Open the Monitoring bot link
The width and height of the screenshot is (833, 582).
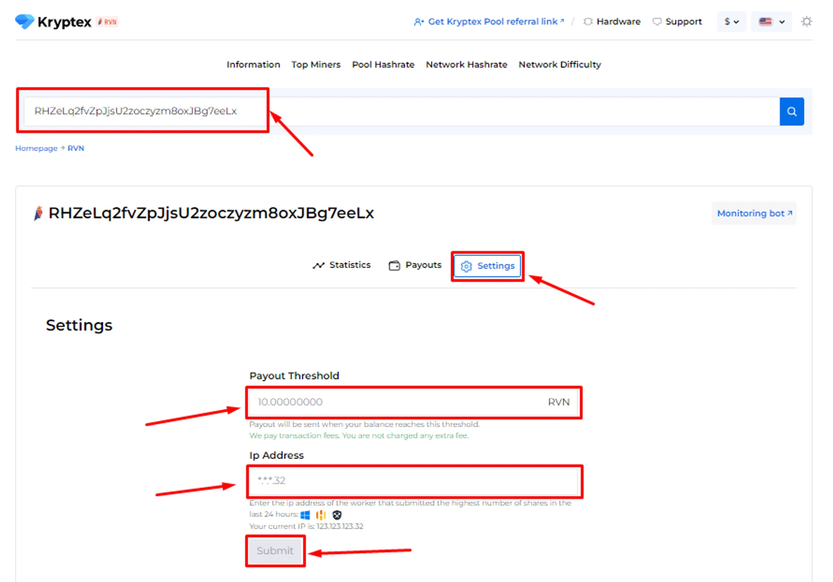pyautogui.click(x=754, y=213)
